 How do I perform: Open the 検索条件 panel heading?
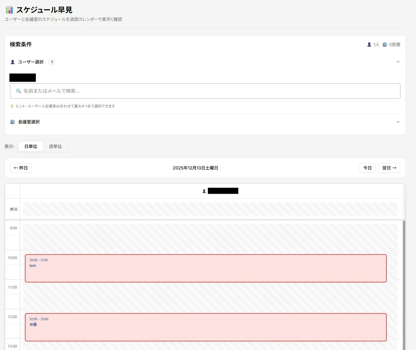[x=20, y=44]
